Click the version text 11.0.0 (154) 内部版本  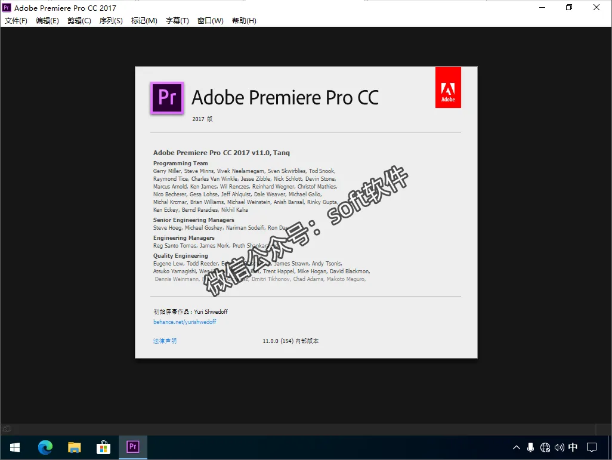(290, 341)
